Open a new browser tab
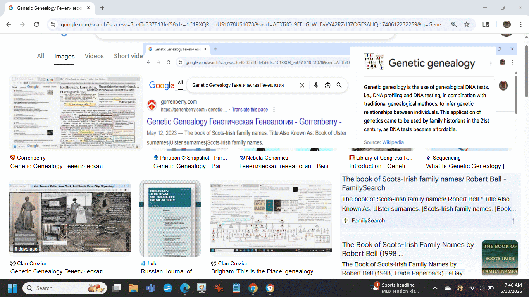 click(102, 8)
